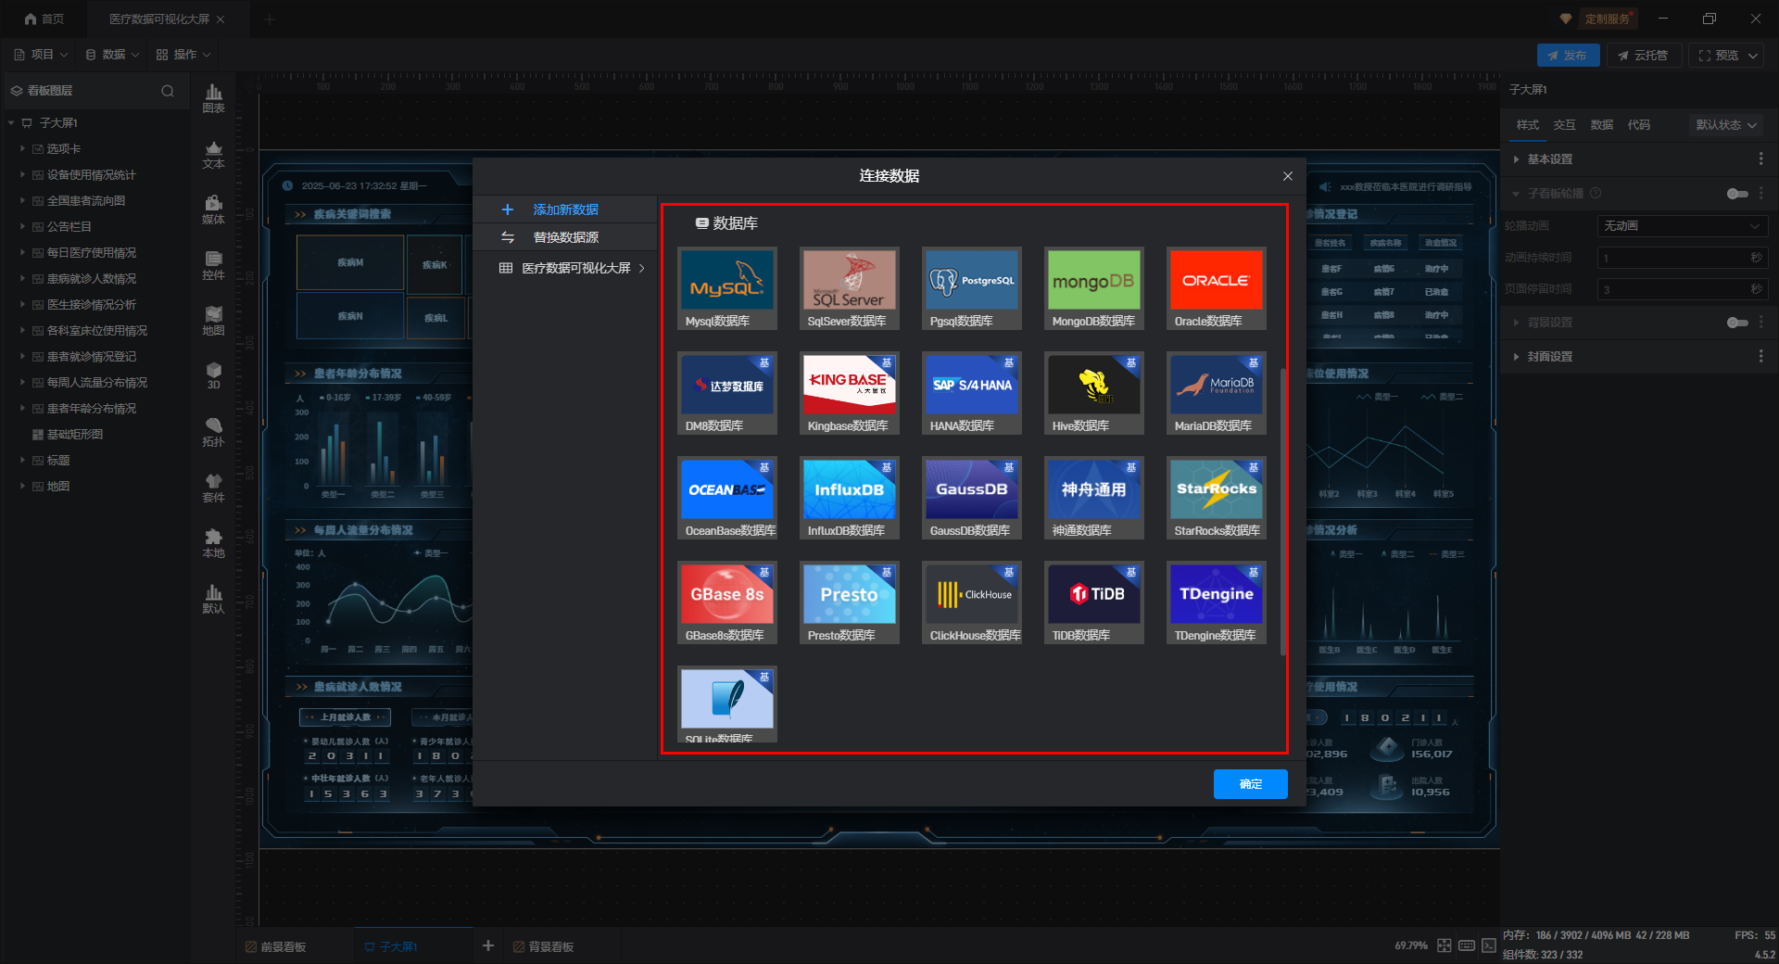Choose the SQLite database card
Image resolution: width=1779 pixels, height=964 pixels.
click(x=727, y=704)
